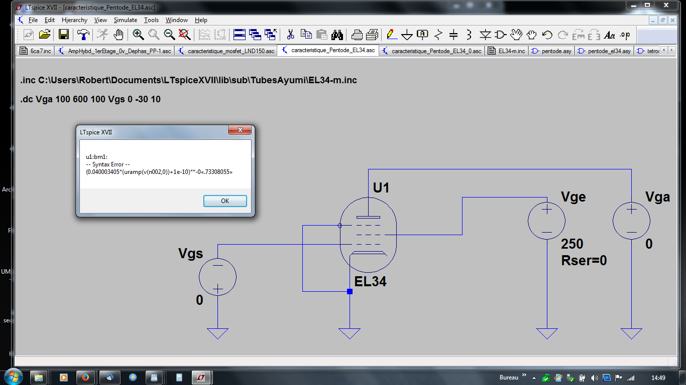Click the LTspice taskbar button
This screenshot has height=385, width=686.
[x=201, y=377]
